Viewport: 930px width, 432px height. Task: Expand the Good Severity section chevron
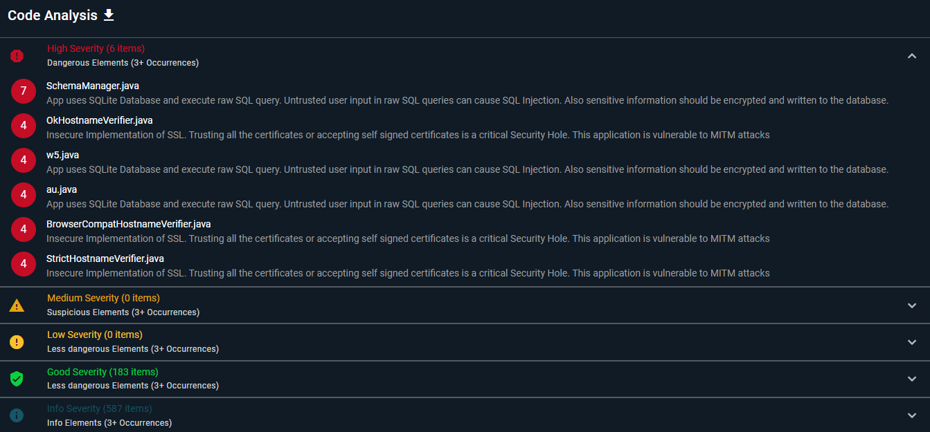(x=912, y=379)
